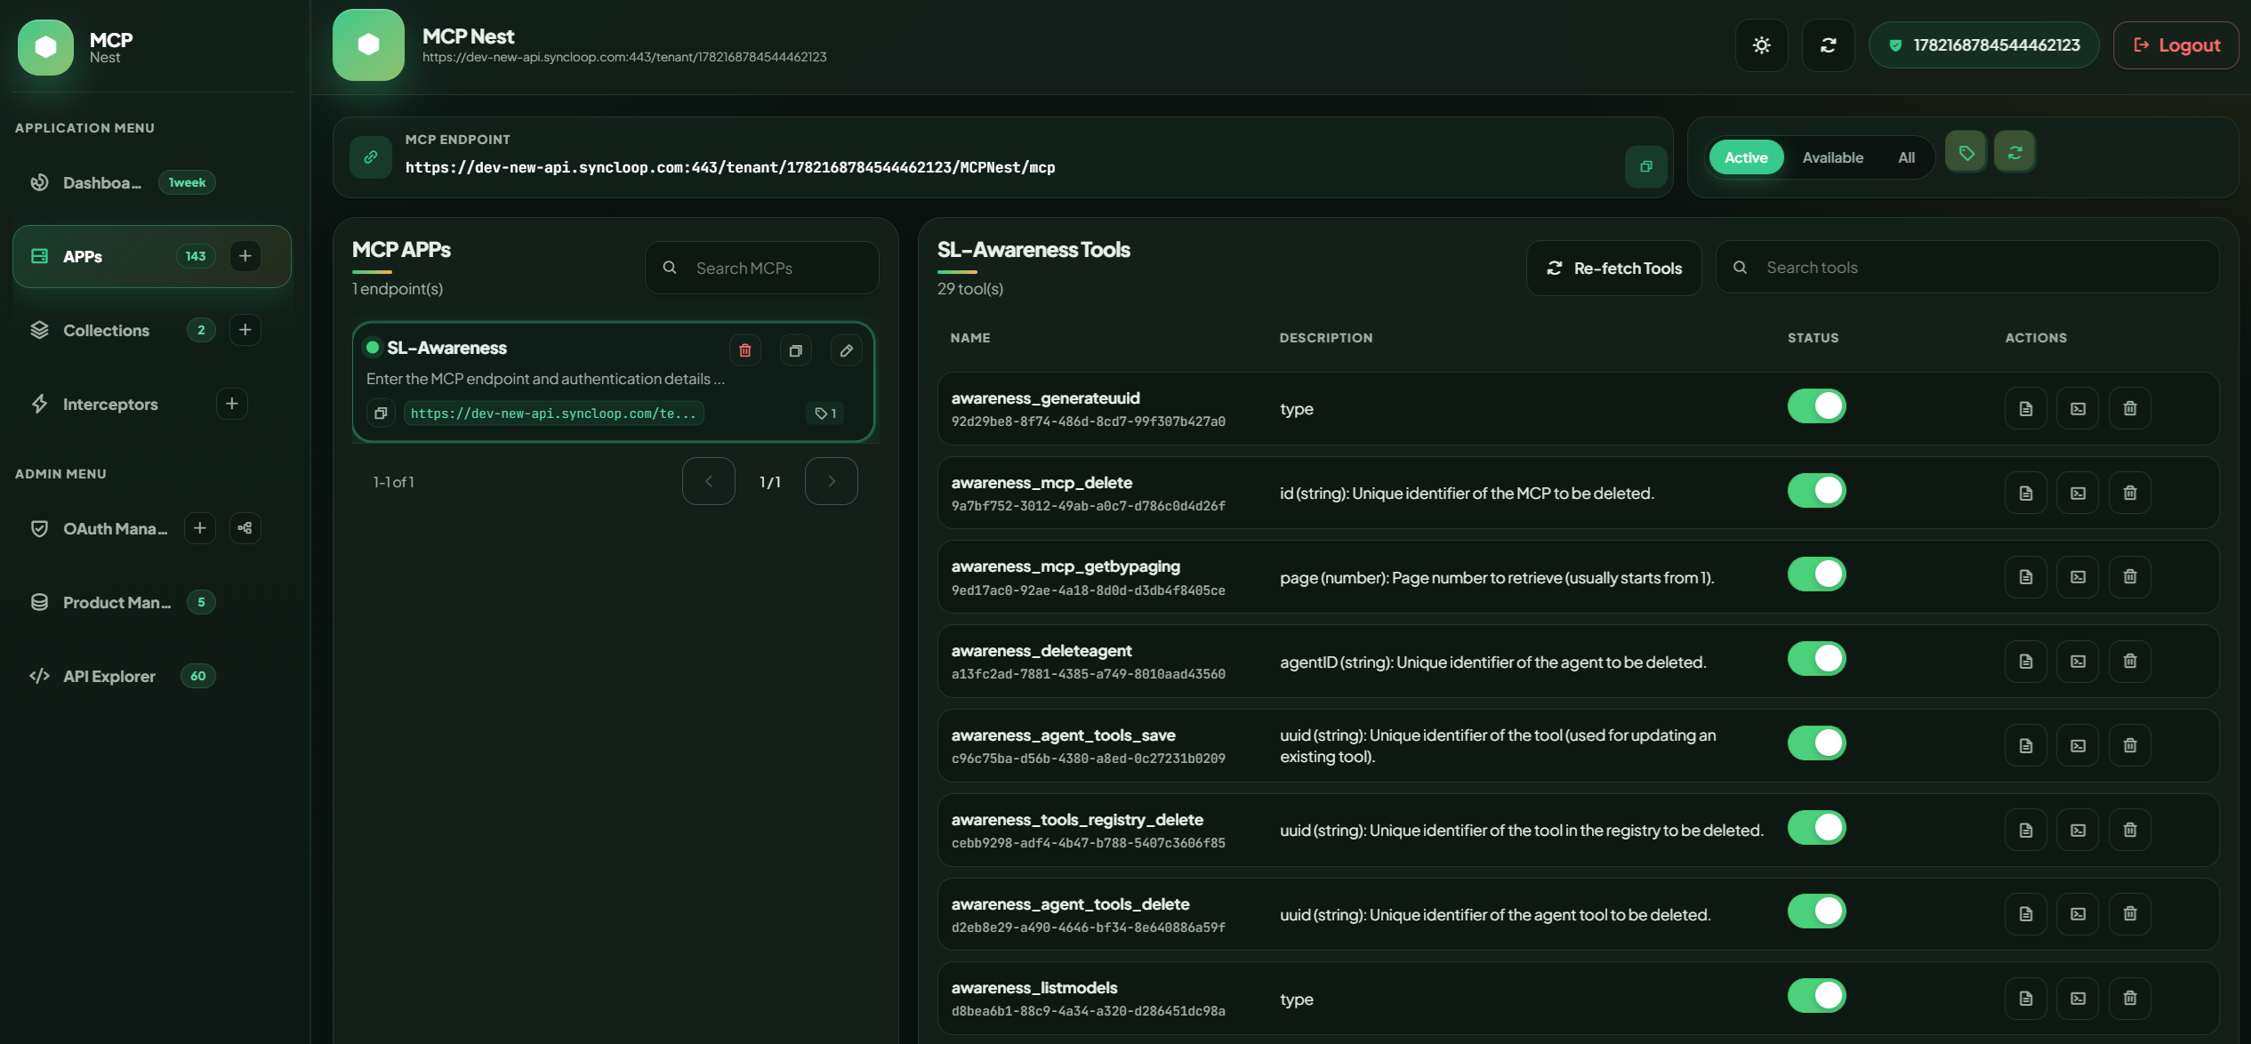Copy the SL-Awareness endpoint link
Image resolution: width=2251 pixels, height=1044 pixels.
[x=381, y=413]
